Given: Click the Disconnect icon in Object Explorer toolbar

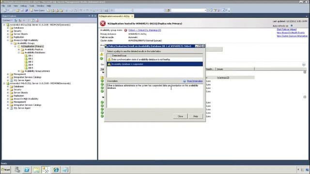Looking at the screenshot, I should pos(20,20).
